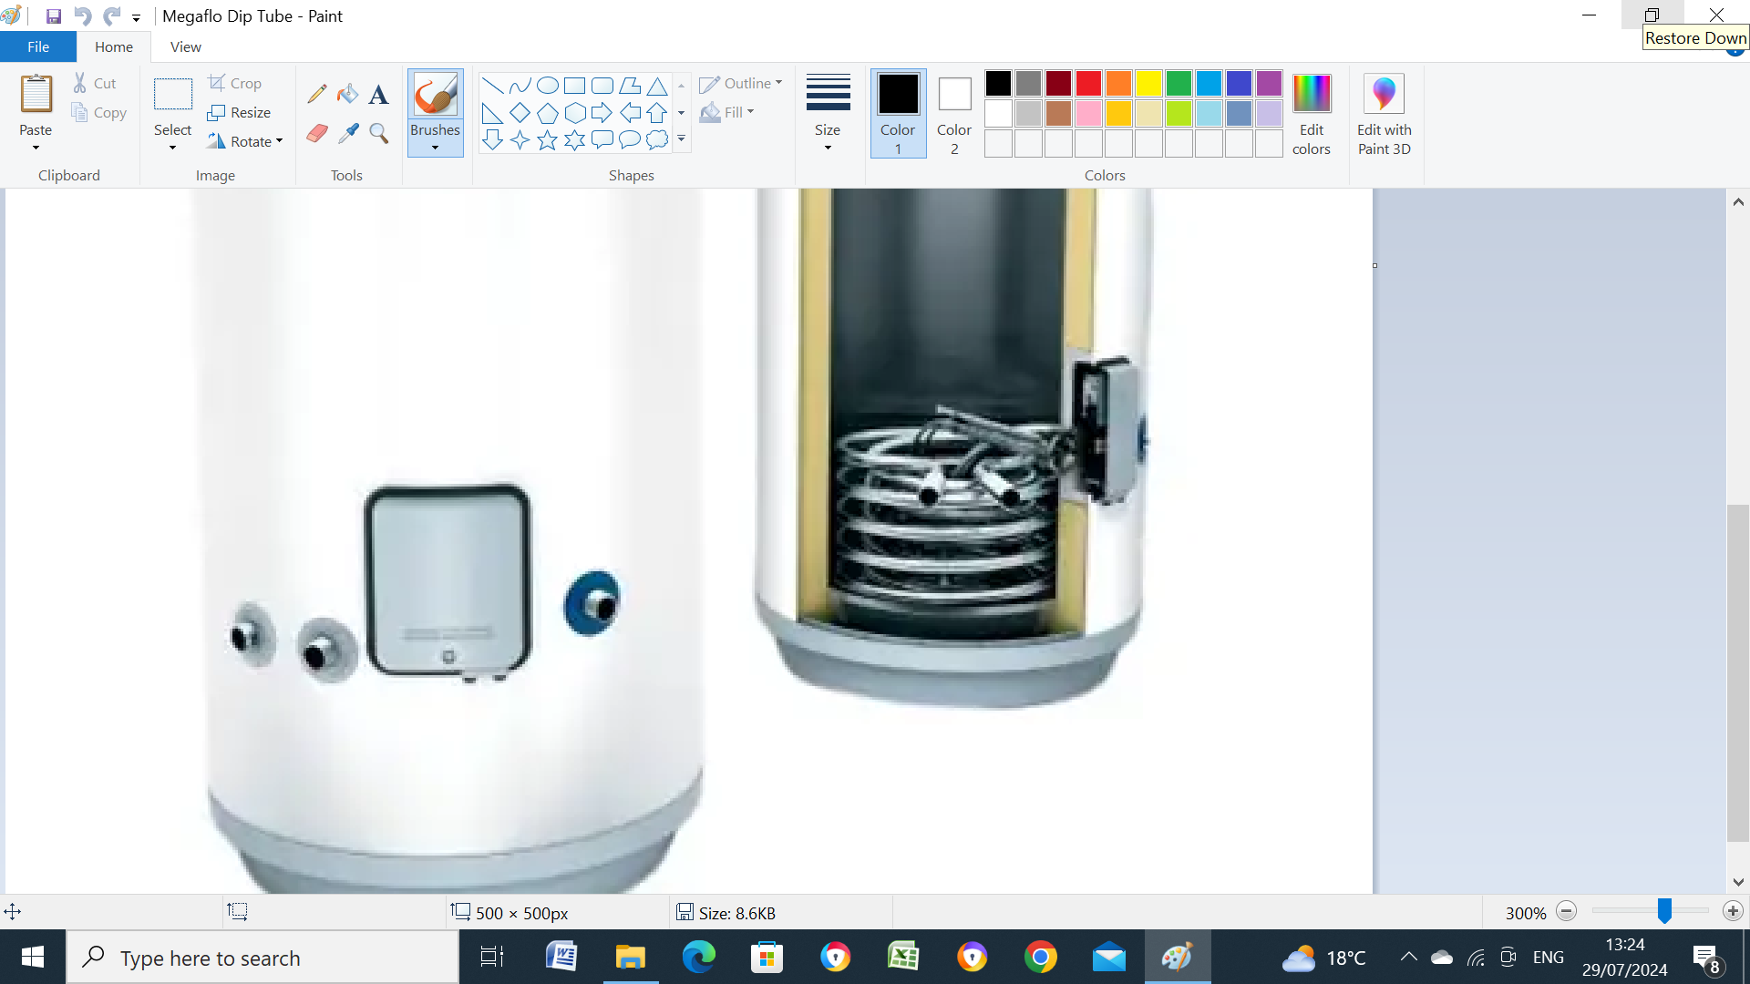The height and width of the screenshot is (984, 1750).
Task: Choose the Five-point star shape
Action: [547, 139]
